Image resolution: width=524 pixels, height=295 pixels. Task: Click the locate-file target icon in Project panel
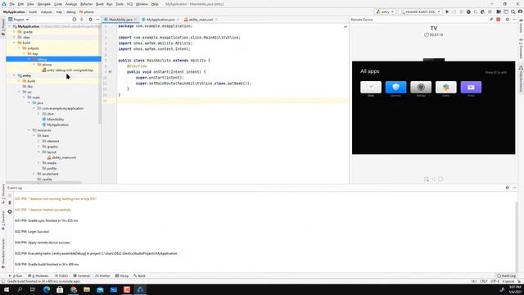(x=75, y=20)
